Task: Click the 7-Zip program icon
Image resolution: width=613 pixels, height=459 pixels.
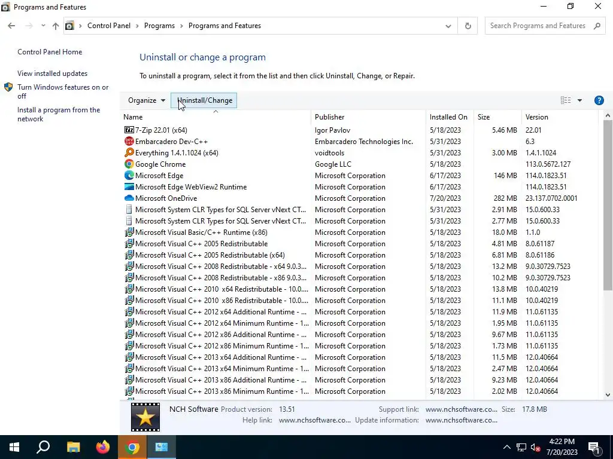Action: 129,130
